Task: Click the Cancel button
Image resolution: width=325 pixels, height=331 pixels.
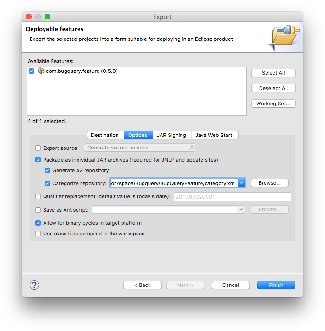Action: (x=231, y=285)
